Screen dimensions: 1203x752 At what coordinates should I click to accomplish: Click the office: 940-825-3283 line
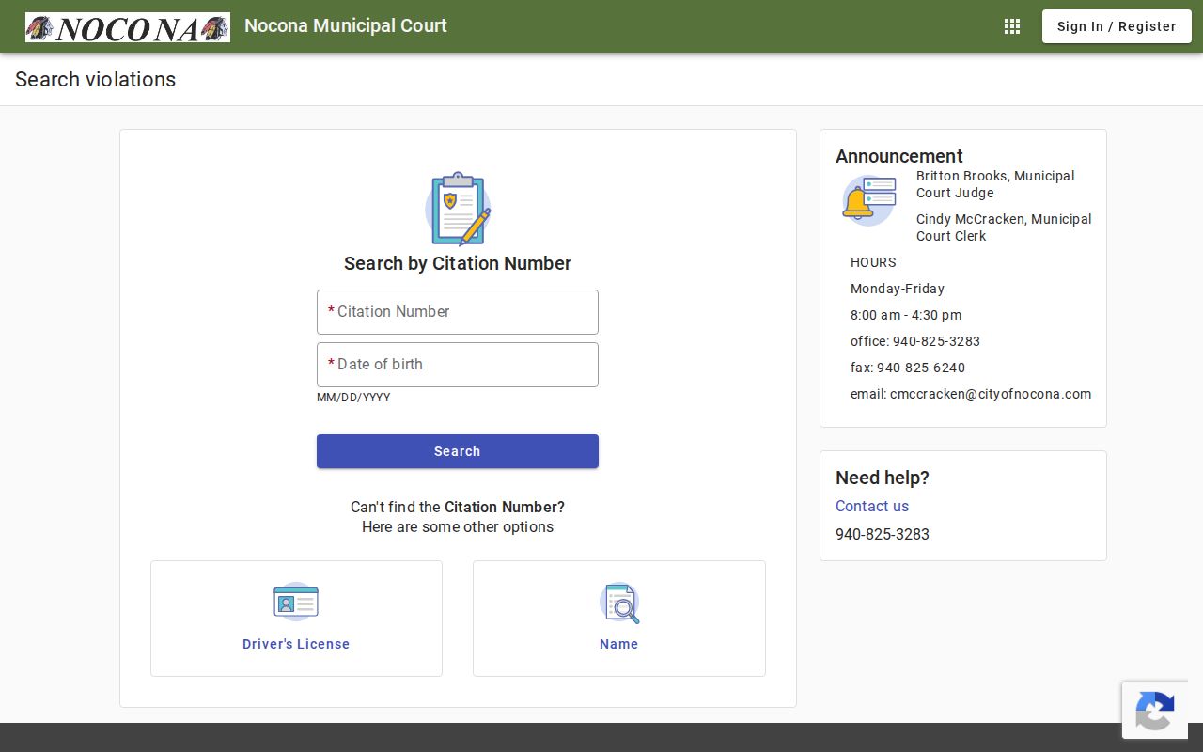coord(915,341)
